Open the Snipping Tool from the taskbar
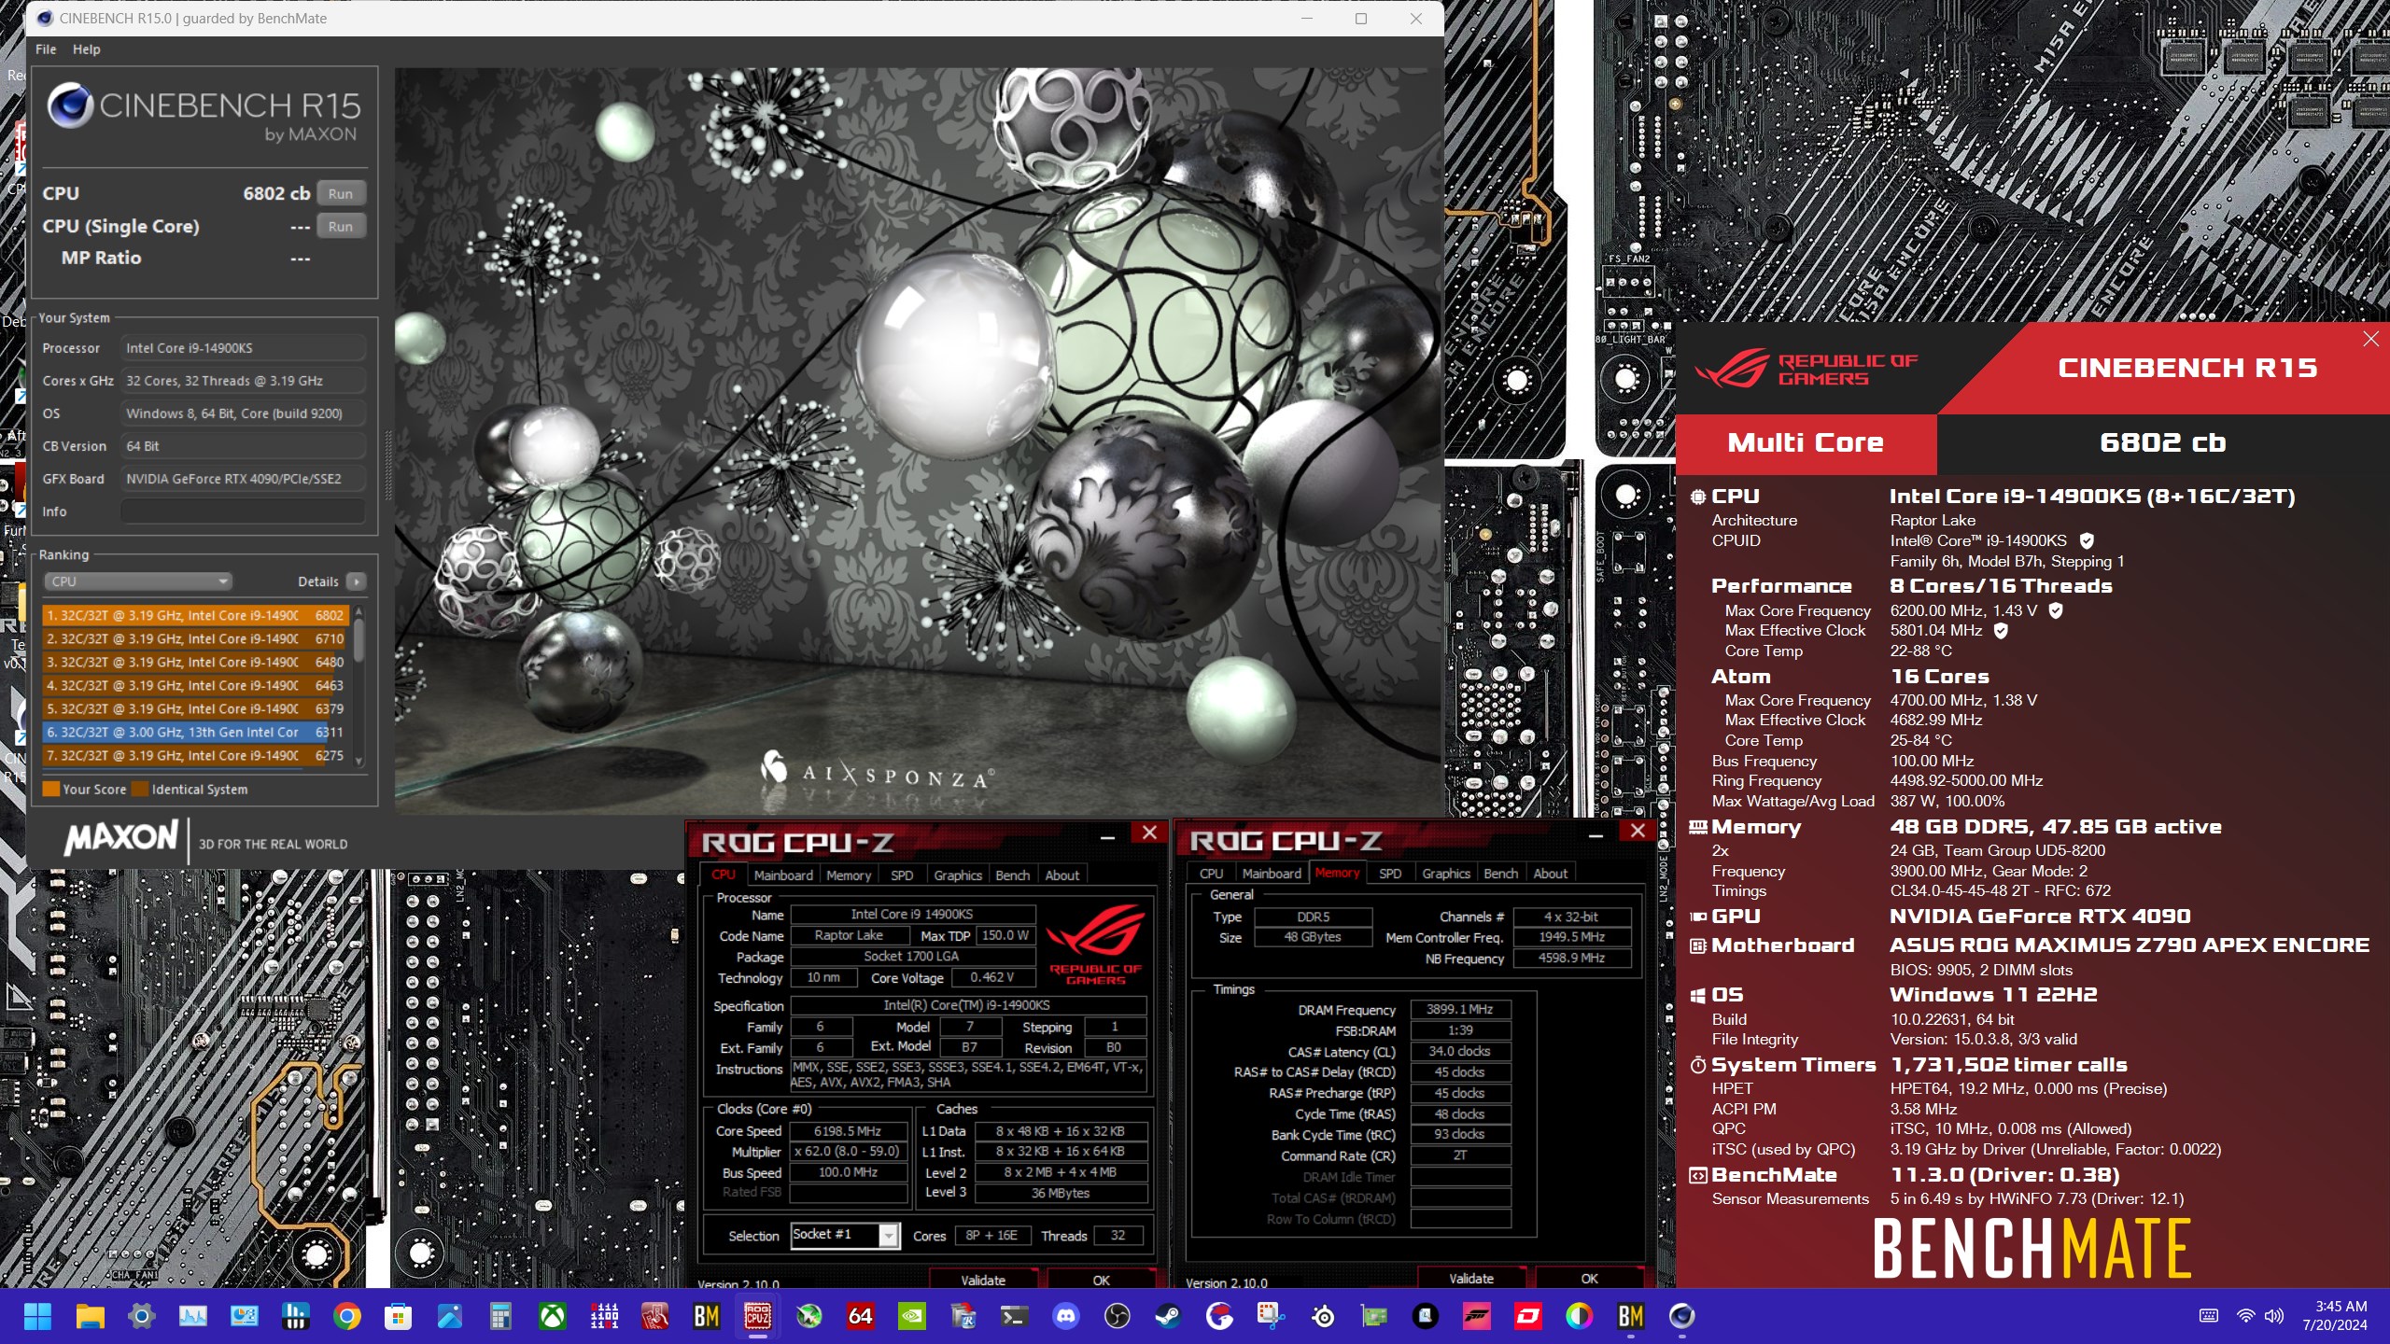This screenshot has height=1344, width=2390. coord(1271,1316)
